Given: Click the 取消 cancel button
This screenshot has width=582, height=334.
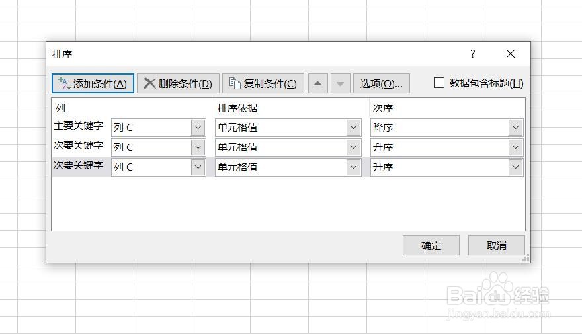Looking at the screenshot, I should pyautogui.click(x=496, y=245).
